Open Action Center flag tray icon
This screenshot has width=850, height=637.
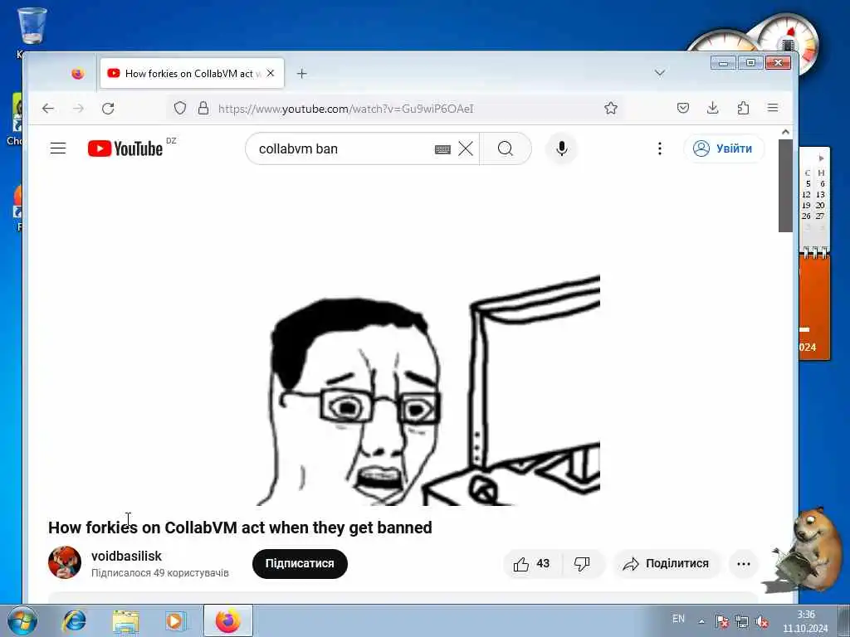point(721,621)
